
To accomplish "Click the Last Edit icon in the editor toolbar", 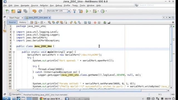I will [32, 22].
